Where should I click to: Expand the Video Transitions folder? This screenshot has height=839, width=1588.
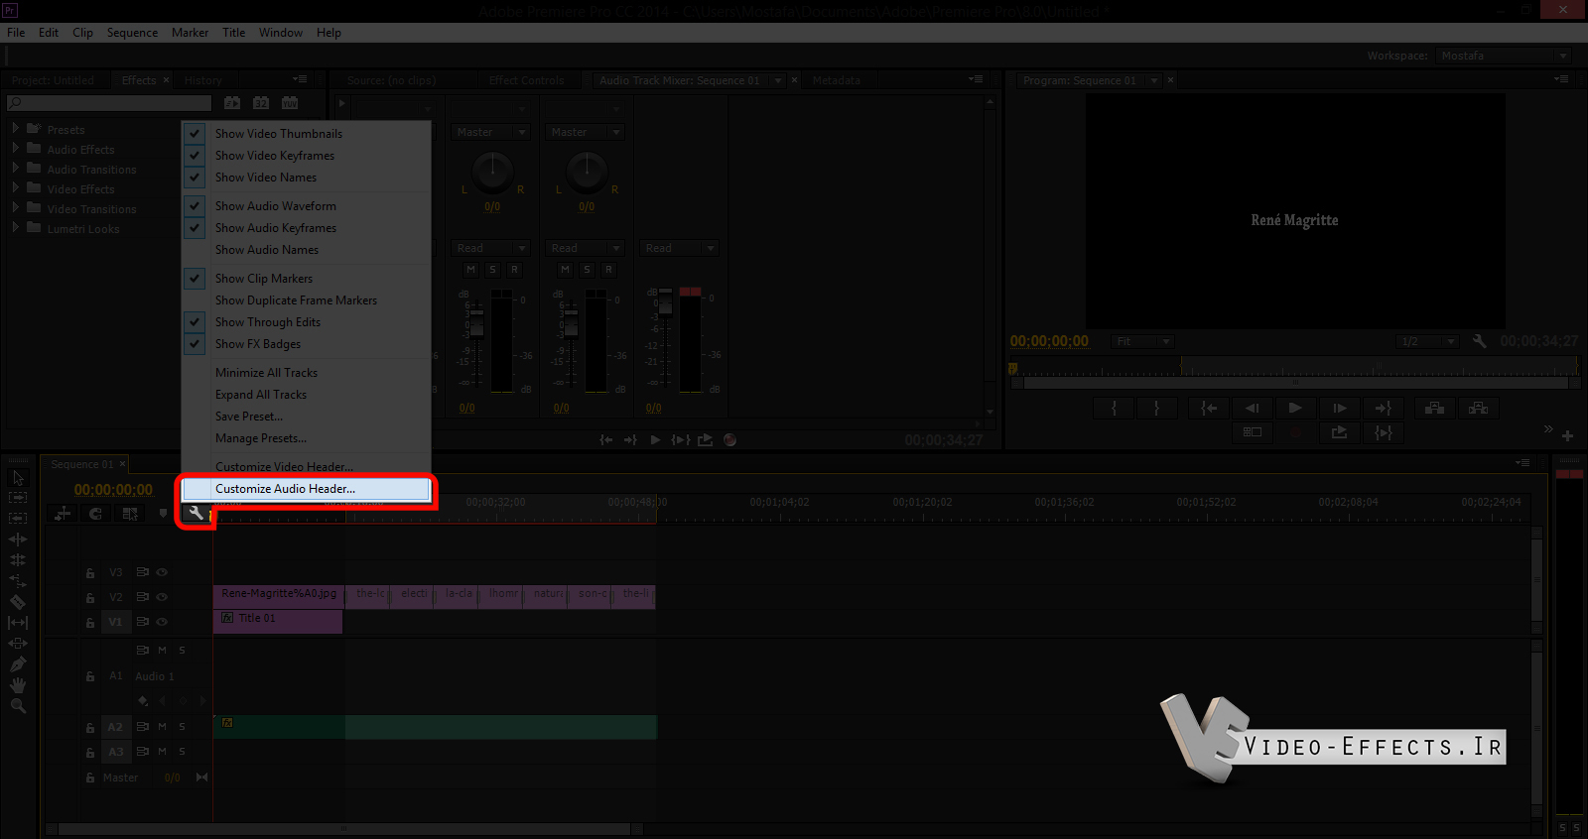15,208
